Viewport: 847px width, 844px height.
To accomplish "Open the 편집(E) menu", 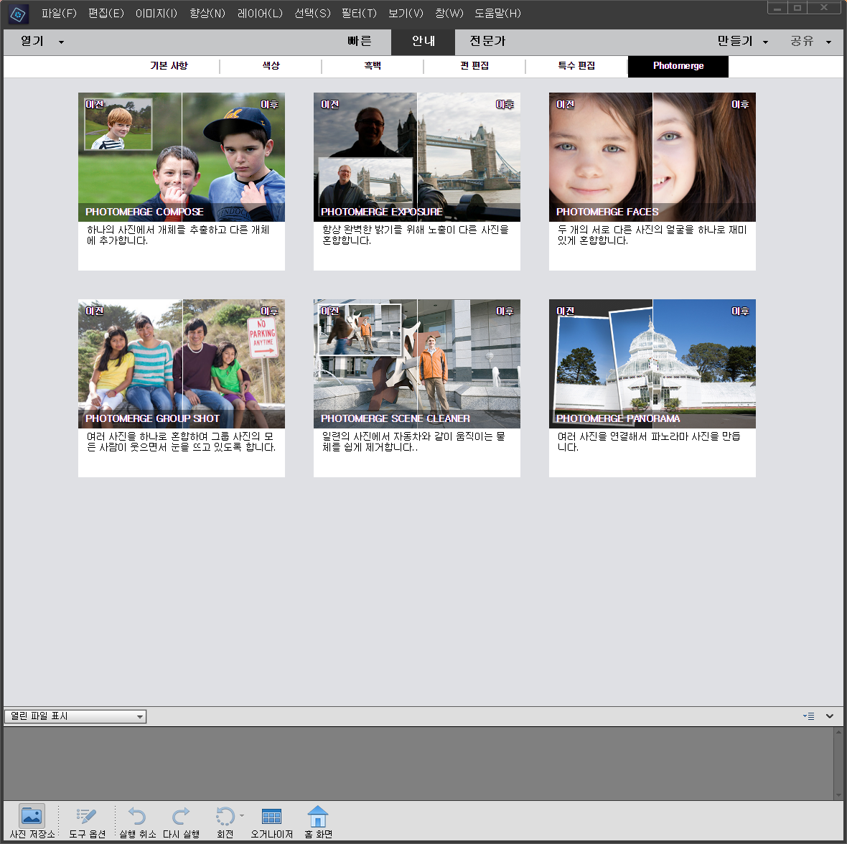I will pos(106,14).
